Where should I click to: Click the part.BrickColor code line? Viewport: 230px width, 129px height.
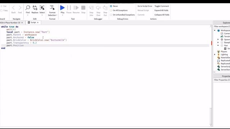37,40
